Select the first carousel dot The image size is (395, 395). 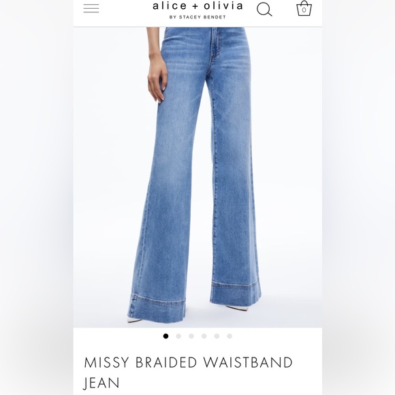(165, 336)
